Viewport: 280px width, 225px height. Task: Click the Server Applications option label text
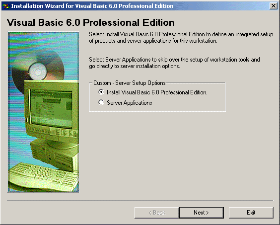[x=130, y=103]
